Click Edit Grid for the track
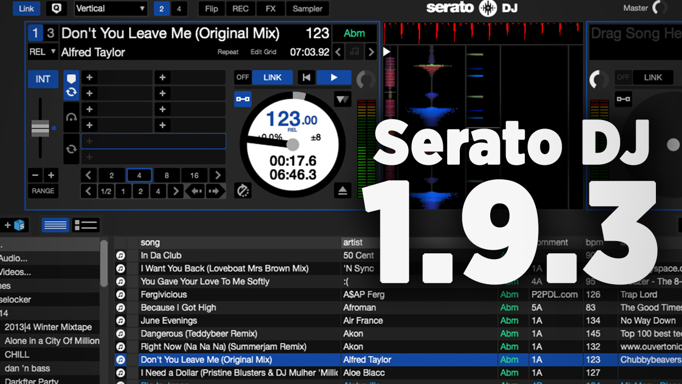 pyautogui.click(x=263, y=52)
